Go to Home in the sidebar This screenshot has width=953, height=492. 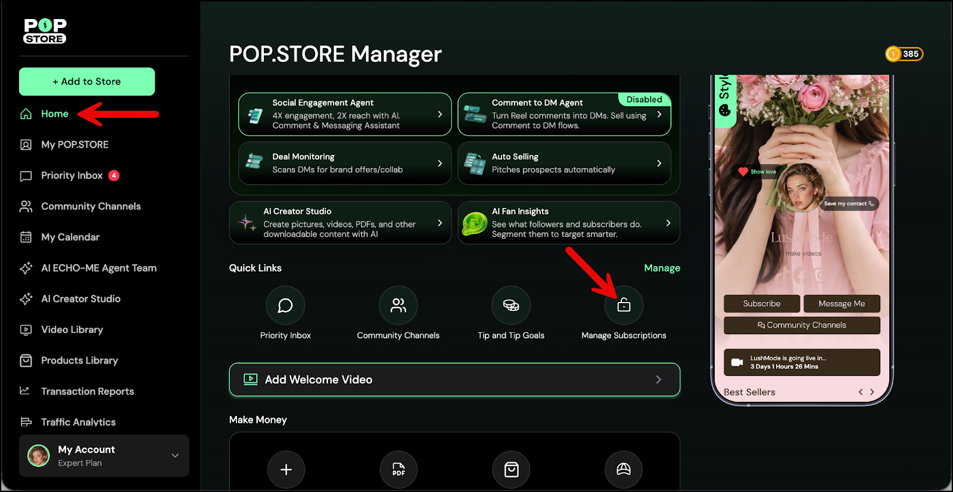[54, 114]
